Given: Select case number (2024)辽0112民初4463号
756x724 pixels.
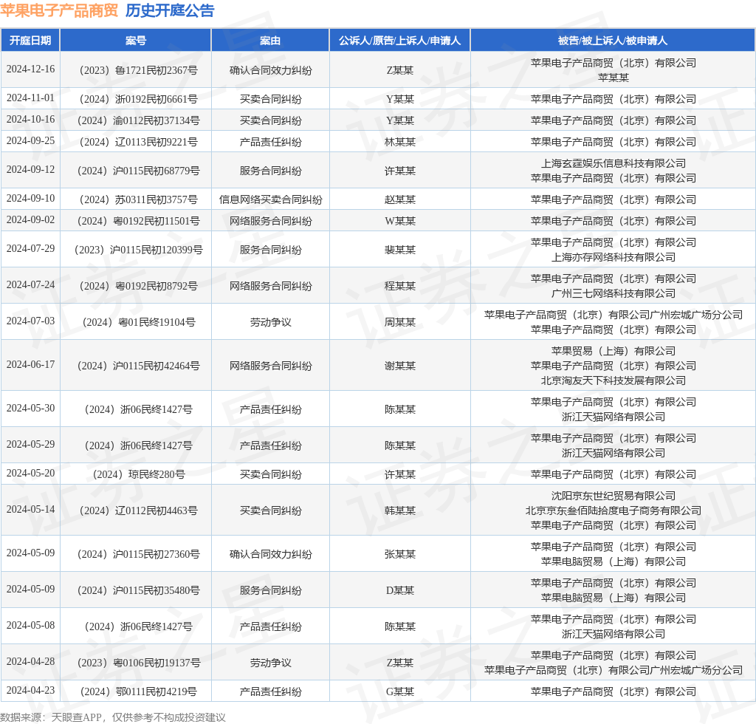Looking at the screenshot, I should 138,510.
